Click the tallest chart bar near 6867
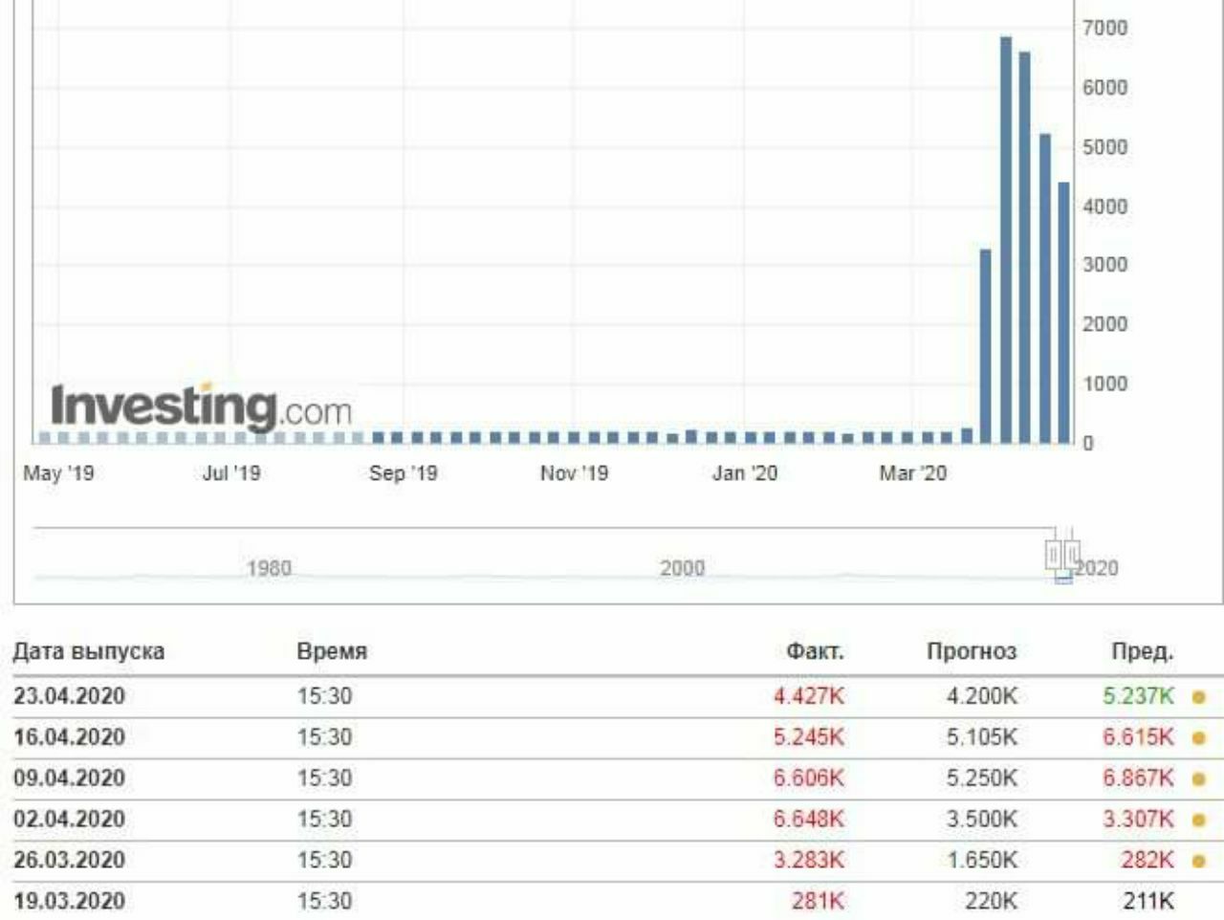 click(x=1006, y=240)
